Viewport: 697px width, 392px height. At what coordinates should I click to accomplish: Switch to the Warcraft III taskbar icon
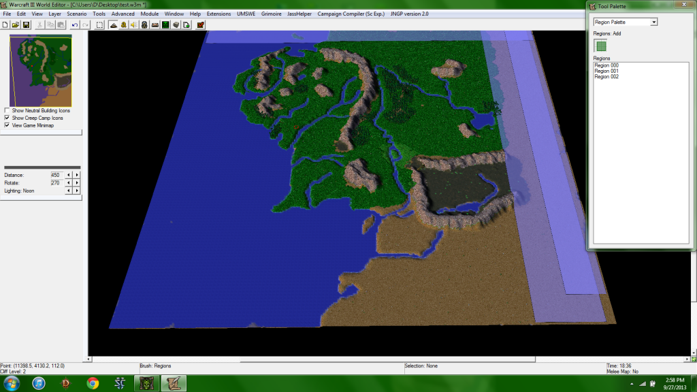[147, 383]
